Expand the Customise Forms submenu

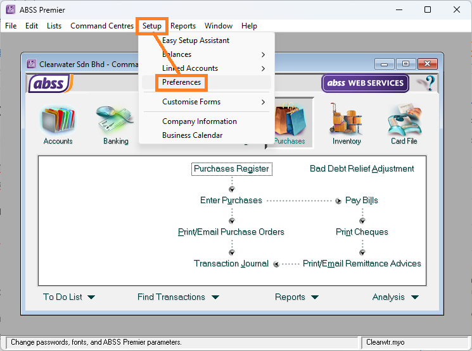pos(207,102)
